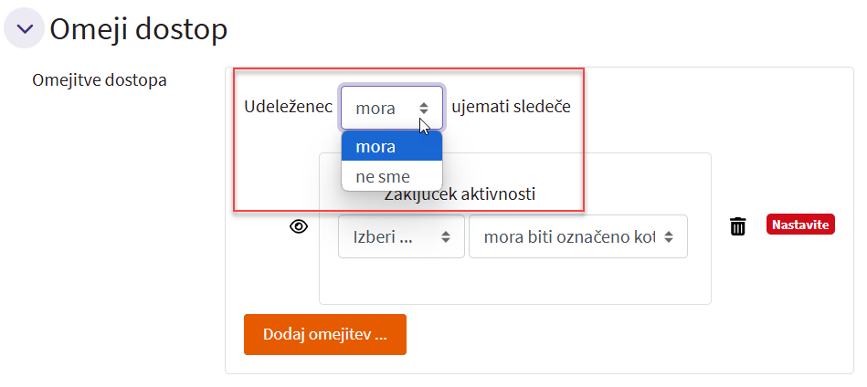Delete the restriction with the trash icon
Image resolution: width=867 pixels, height=387 pixels.
(x=738, y=226)
